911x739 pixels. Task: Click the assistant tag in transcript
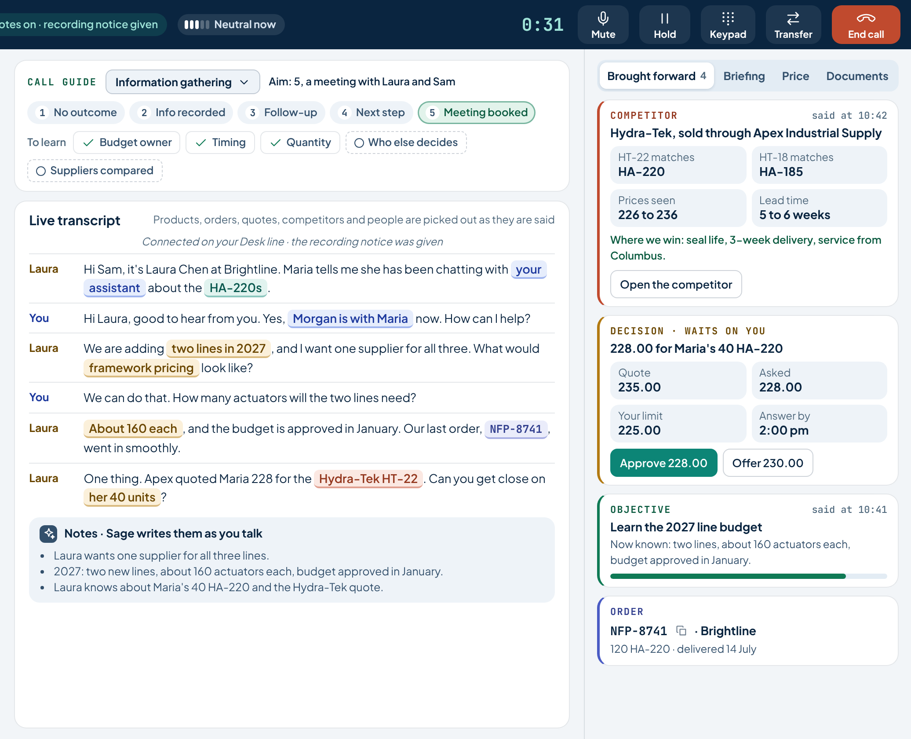(114, 288)
